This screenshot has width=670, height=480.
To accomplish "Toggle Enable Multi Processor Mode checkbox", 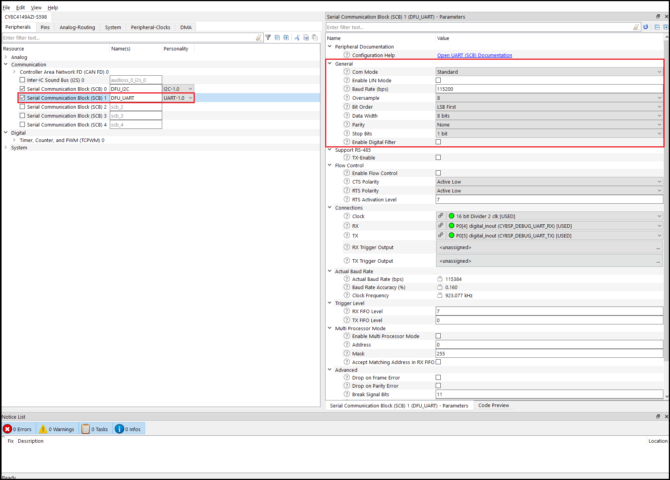I will click(x=438, y=336).
